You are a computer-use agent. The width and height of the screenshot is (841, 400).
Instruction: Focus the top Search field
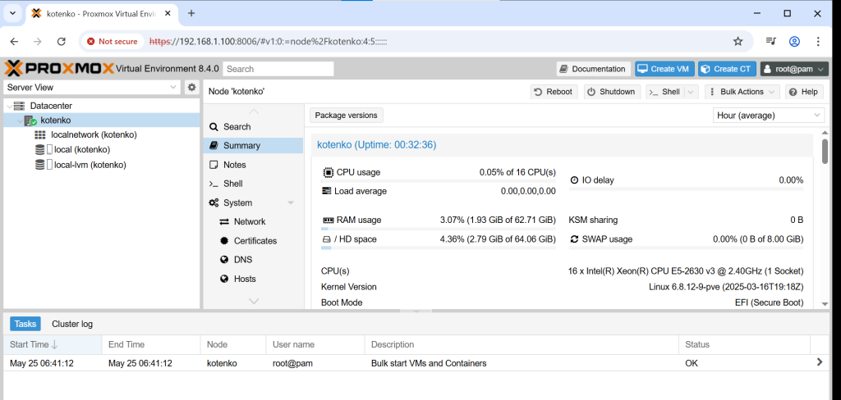coord(278,69)
